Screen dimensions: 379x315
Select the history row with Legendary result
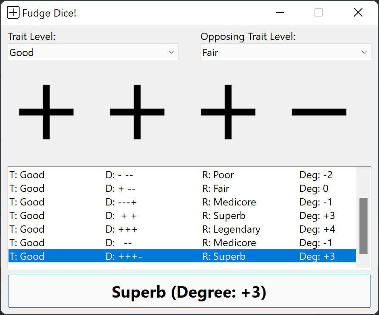click(x=182, y=229)
